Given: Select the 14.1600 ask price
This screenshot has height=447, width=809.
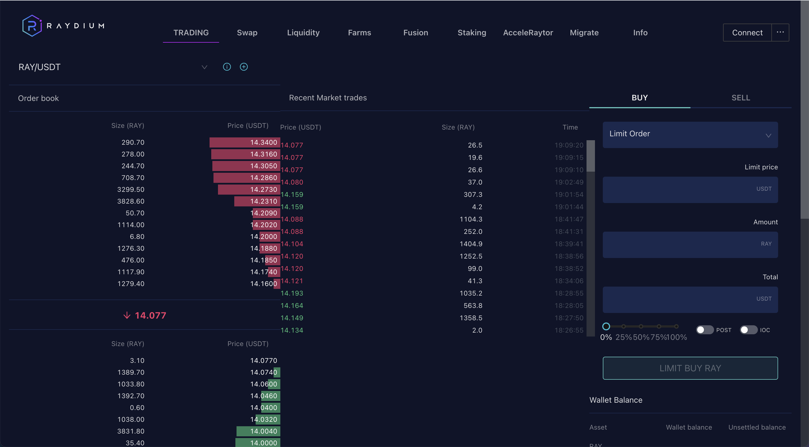Looking at the screenshot, I should [x=263, y=284].
